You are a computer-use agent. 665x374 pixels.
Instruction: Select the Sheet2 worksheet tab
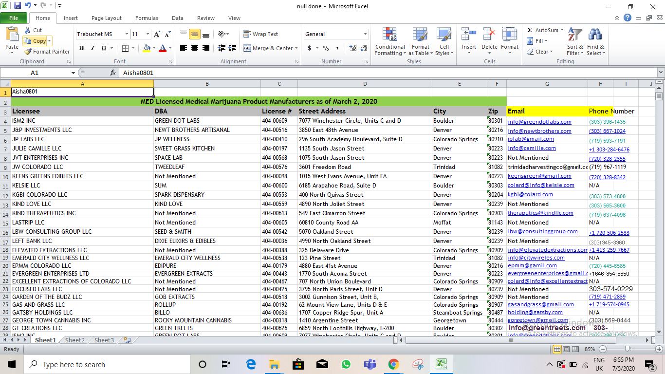(74, 340)
